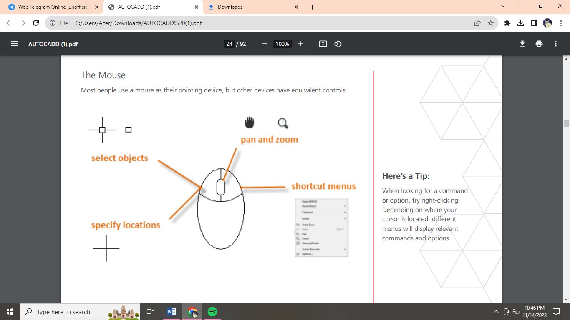Bookmark this tab with star icon
Image resolution: width=570 pixels, height=320 pixels.
pyautogui.click(x=491, y=23)
